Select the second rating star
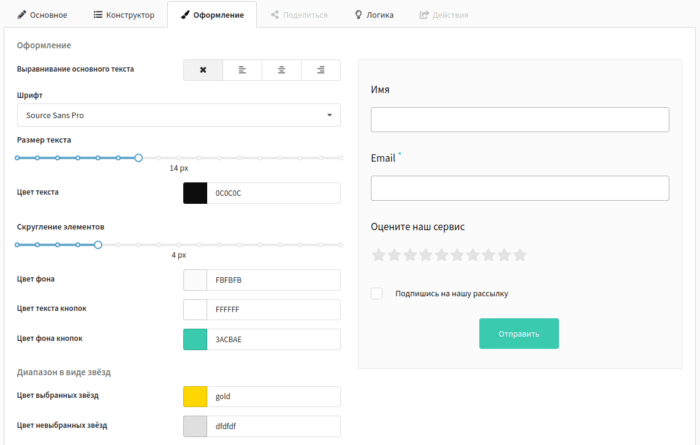Viewport: 700px width, 445px height. tap(394, 255)
